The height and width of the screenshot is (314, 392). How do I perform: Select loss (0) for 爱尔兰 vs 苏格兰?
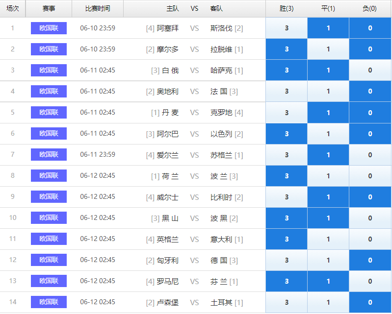(x=370, y=154)
